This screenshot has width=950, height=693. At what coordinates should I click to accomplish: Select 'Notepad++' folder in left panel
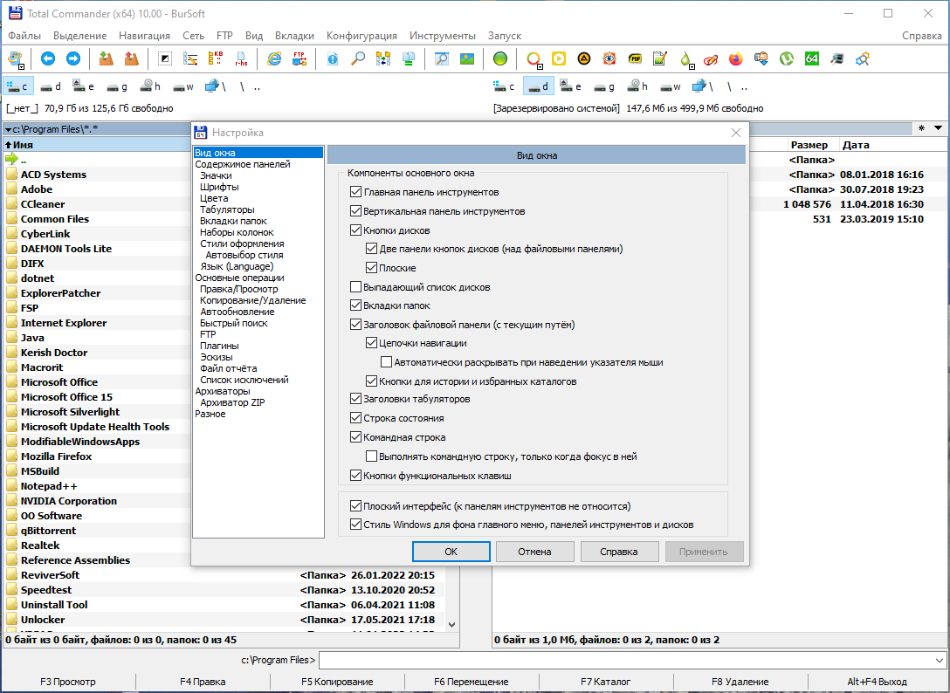point(49,486)
